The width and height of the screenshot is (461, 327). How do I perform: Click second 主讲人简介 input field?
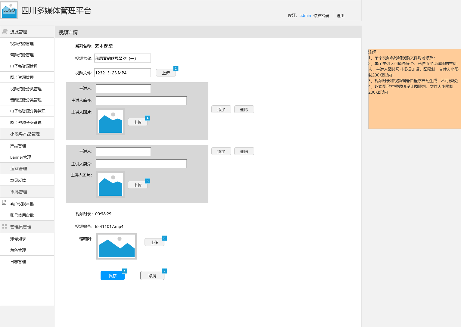pyautogui.click(x=141, y=163)
